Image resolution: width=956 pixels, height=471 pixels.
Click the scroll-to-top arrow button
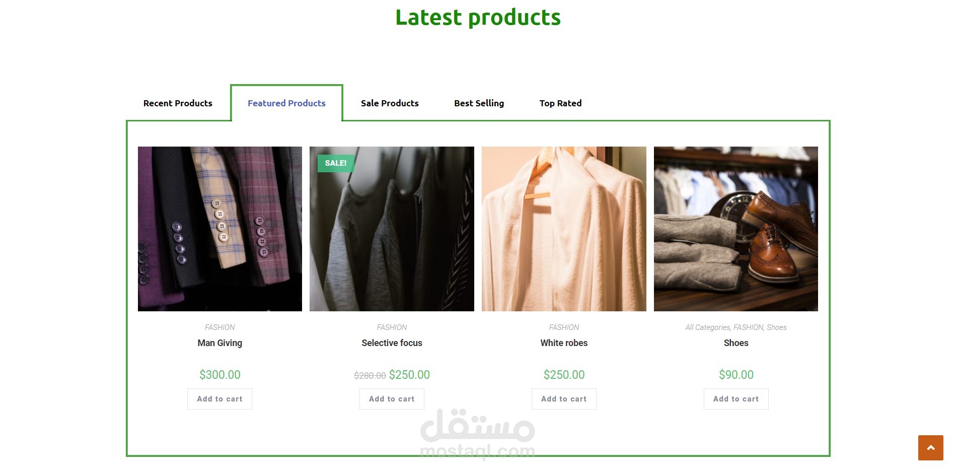[930, 447]
